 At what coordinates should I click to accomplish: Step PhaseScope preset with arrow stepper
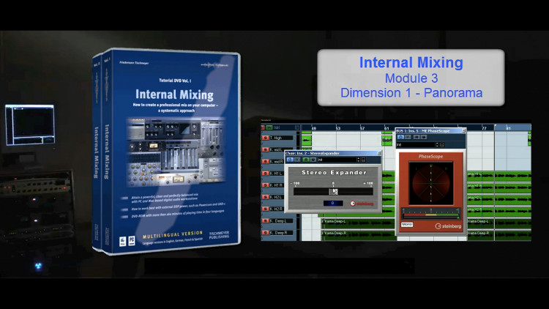pyautogui.click(x=436, y=144)
